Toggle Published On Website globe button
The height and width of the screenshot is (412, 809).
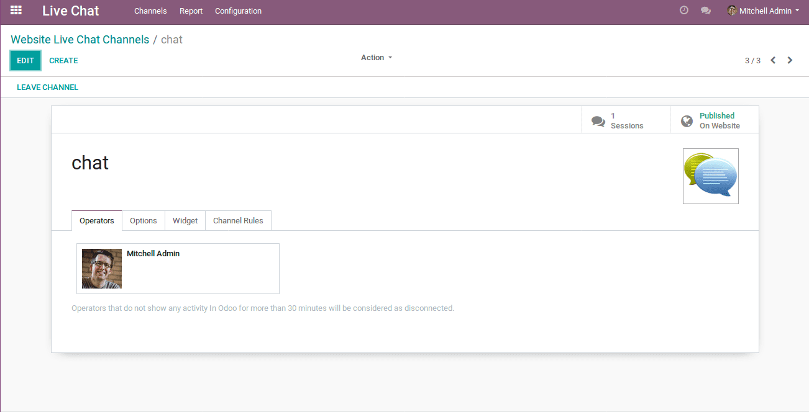tap(714, 120)
